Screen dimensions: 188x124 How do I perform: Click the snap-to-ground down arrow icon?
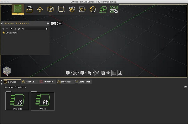(120, 73)
